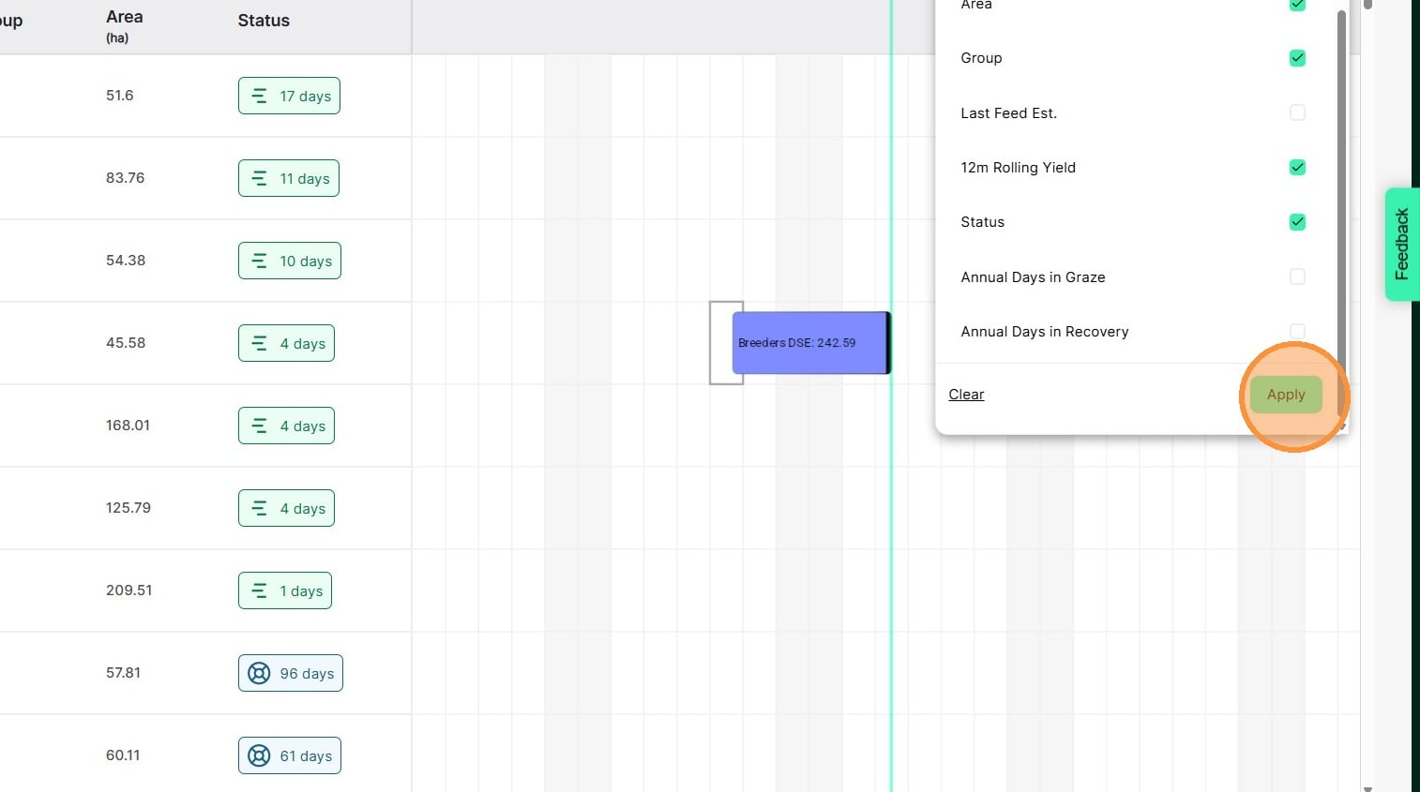Image resolution: width=1420 pixels, height=792 pixels.
Task: Click the area value 54.38
Action: click(126, 261)
